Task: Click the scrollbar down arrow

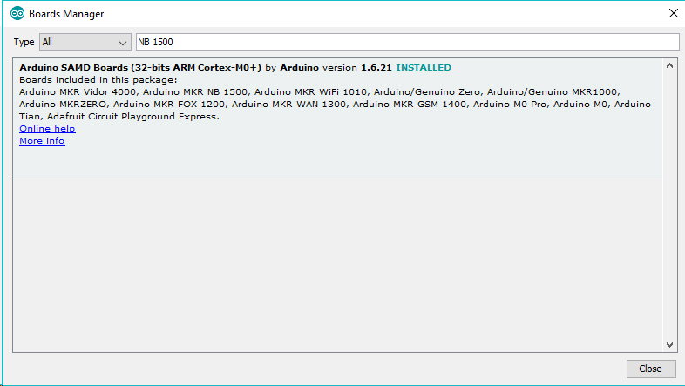Action: (x=669, y=344)
